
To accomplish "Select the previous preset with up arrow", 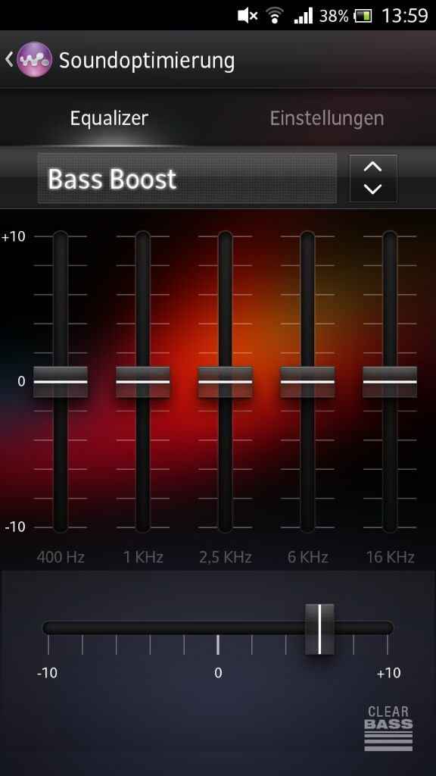I will click(x=372, y=167).
